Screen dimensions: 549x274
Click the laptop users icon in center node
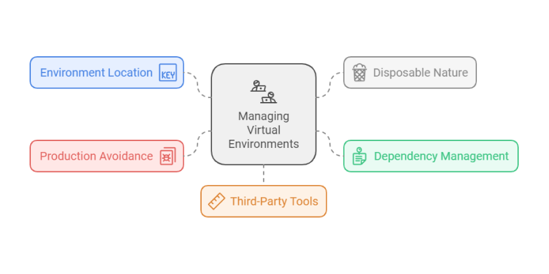pos(264,92)
